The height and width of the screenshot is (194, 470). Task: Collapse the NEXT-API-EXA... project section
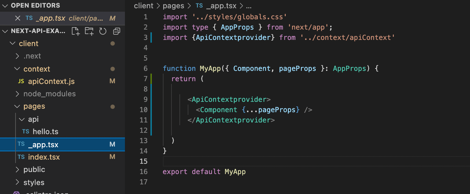5,31
